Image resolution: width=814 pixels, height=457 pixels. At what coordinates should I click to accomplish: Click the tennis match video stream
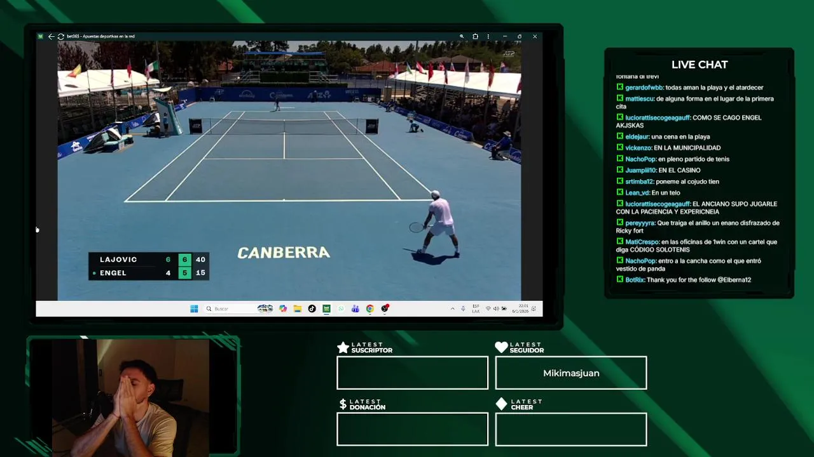(289, 171)
